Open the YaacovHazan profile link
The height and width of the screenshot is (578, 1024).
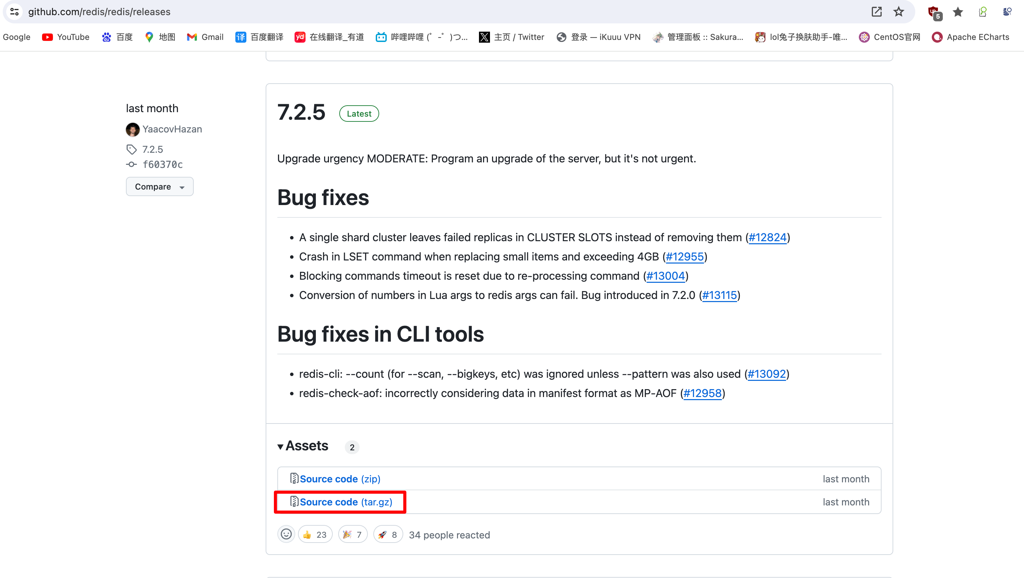[172, 129]
